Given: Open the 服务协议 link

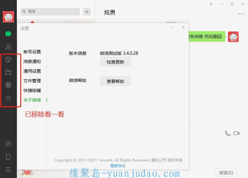Looking at the screenshot, I should 118,166.
